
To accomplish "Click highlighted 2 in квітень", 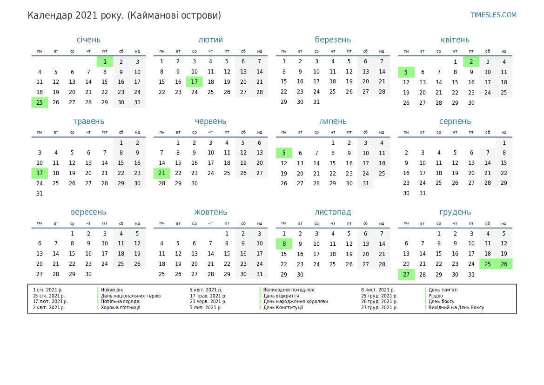I will (x=471, y=62).
